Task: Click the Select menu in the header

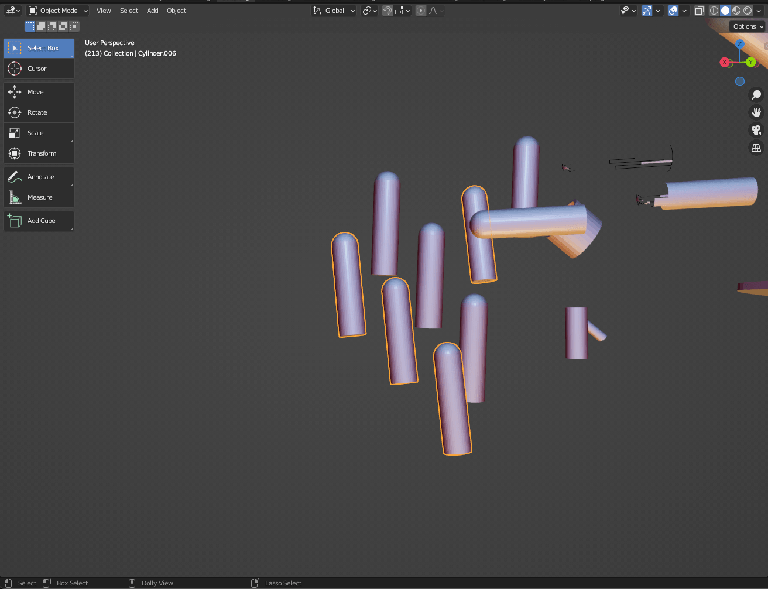Action: [x=129, y=10]
